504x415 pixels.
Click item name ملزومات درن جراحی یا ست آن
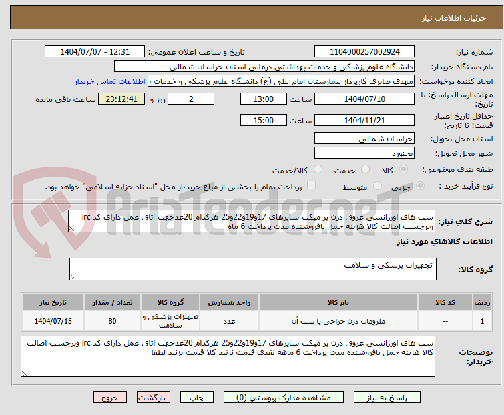click(338, 321)
